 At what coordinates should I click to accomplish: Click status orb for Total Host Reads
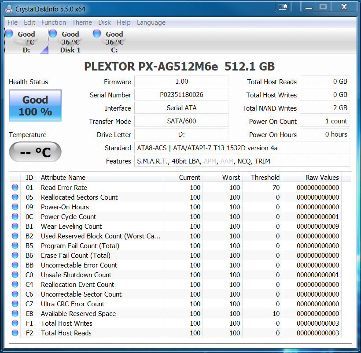point(15,333)
